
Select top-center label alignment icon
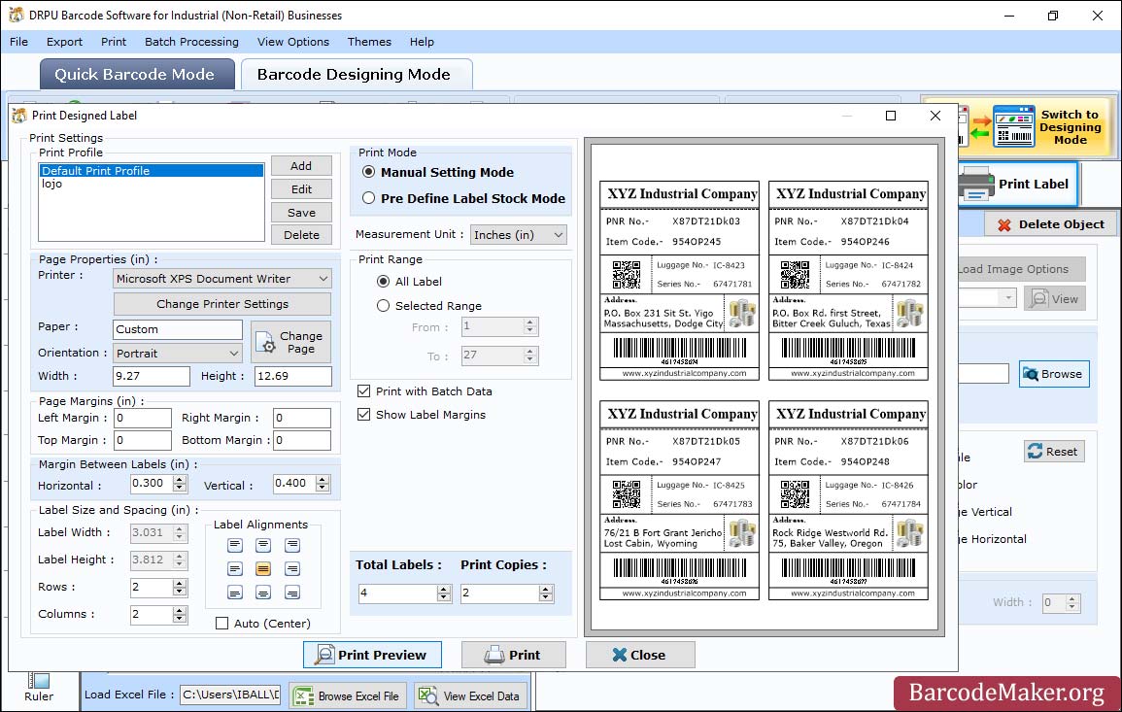tap(263, 545)
